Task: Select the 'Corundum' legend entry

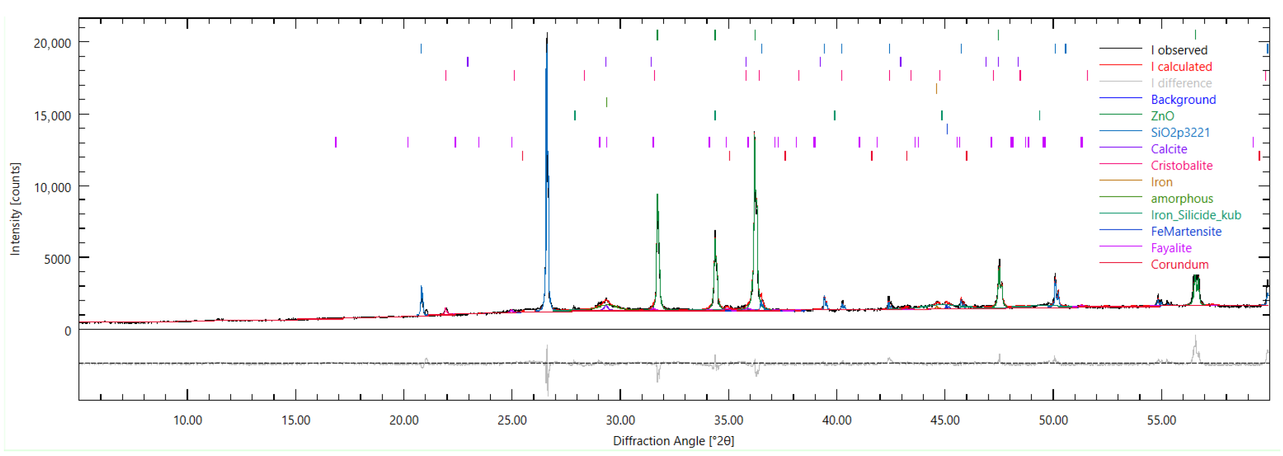Action: point(1180,264)
